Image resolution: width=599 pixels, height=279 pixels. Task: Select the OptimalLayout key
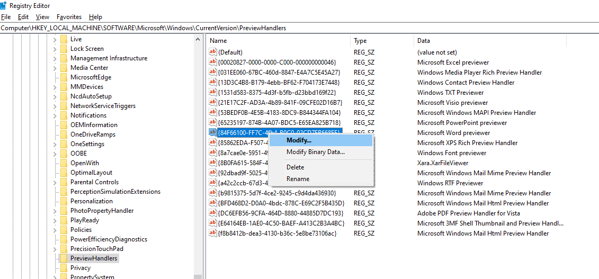91,173
